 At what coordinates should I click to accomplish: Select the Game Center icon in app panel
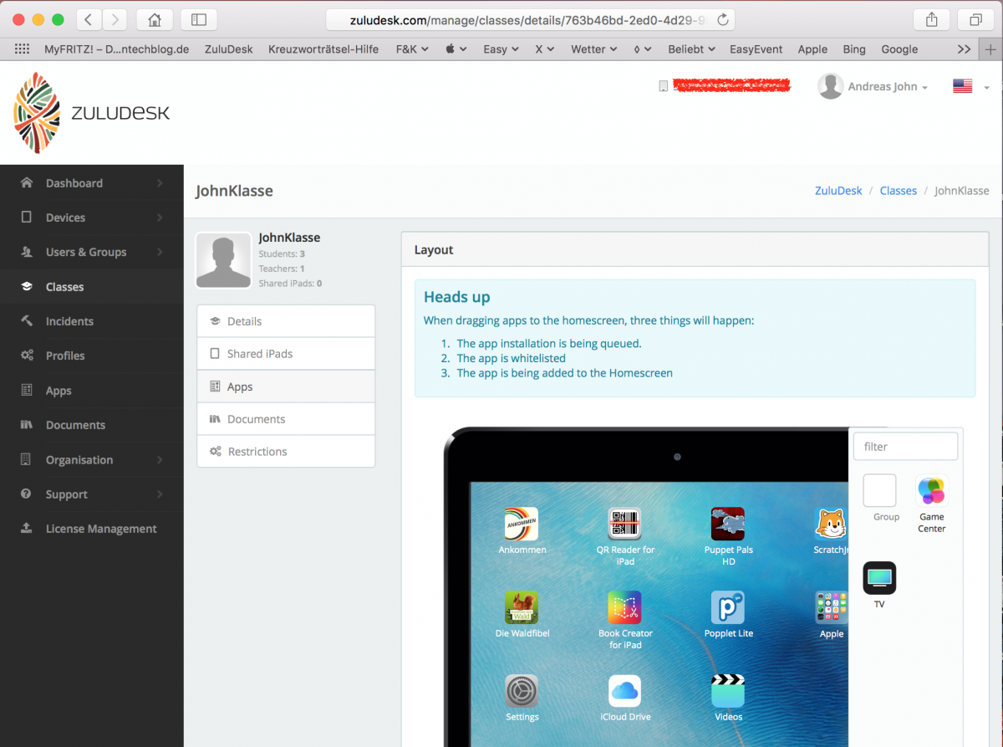click(x=932, y=491)
